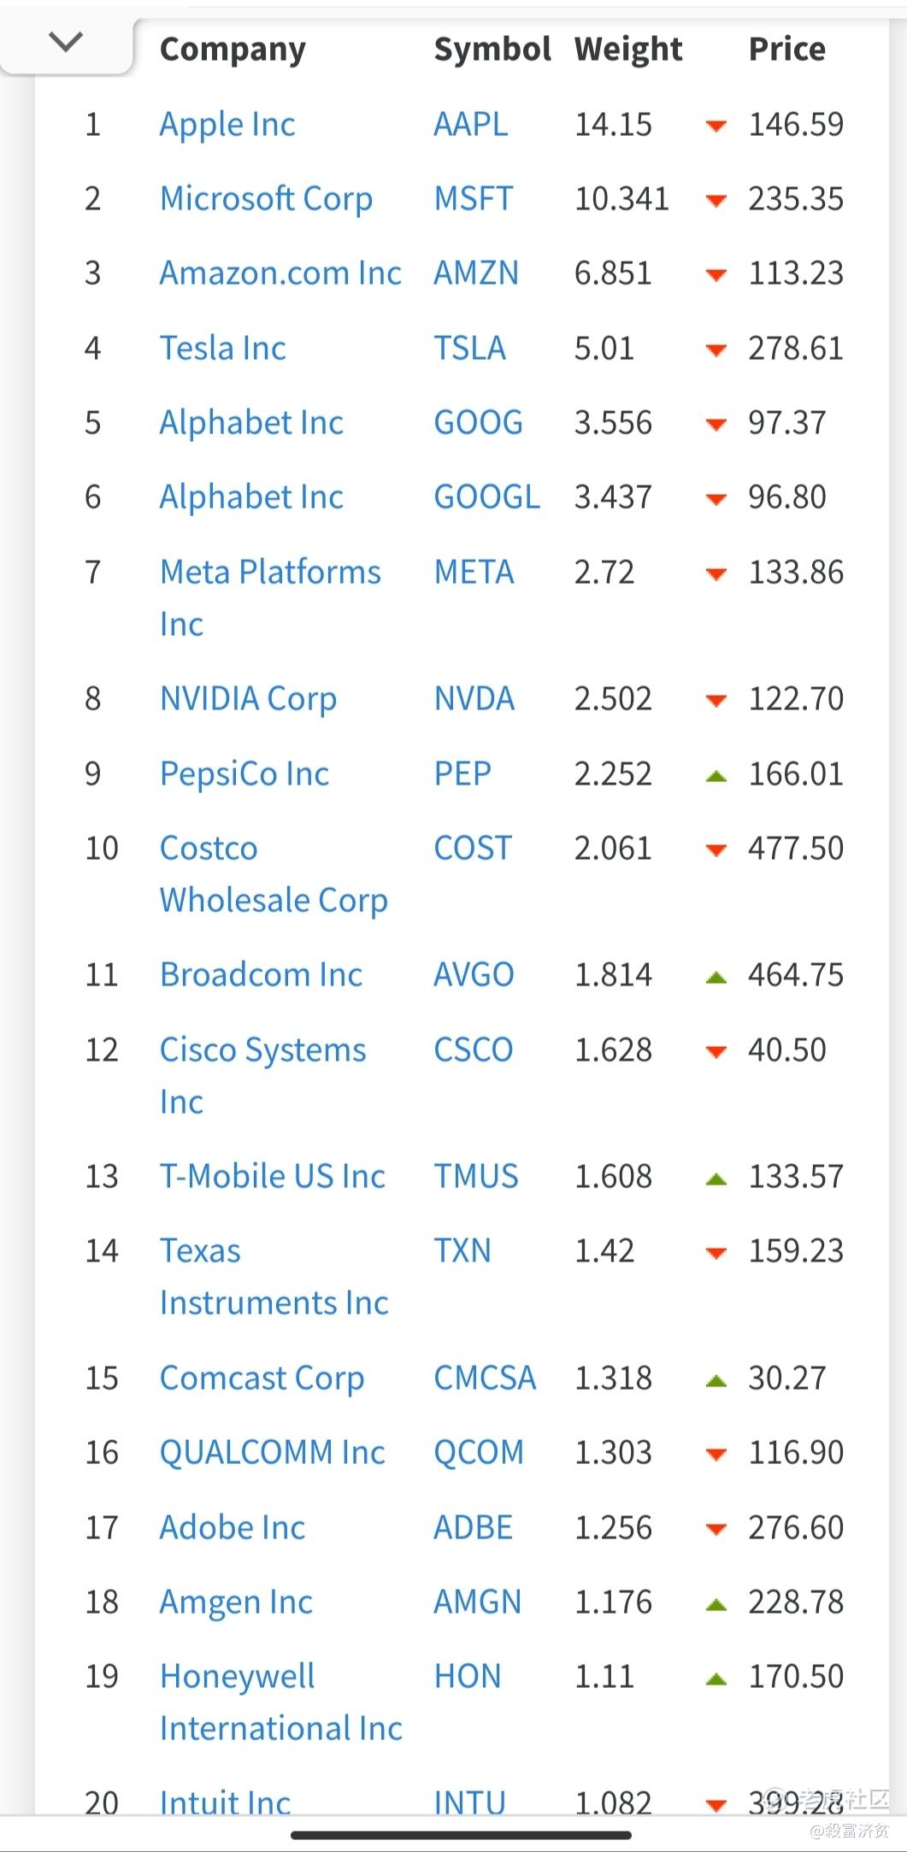Collapse the list with the chevron arrow

tap(66, 41)
